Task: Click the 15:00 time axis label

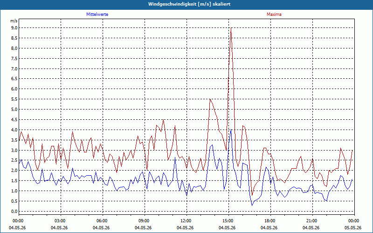Action: coord(228,221)
